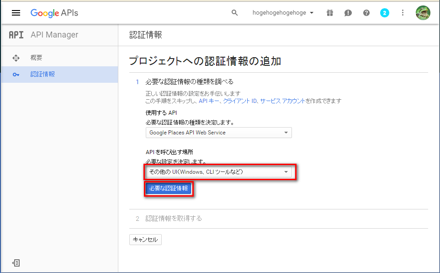Open the hogehogehogehoge project selector
Viewport: 440px width, 273px height.
[x=283, y=13]
